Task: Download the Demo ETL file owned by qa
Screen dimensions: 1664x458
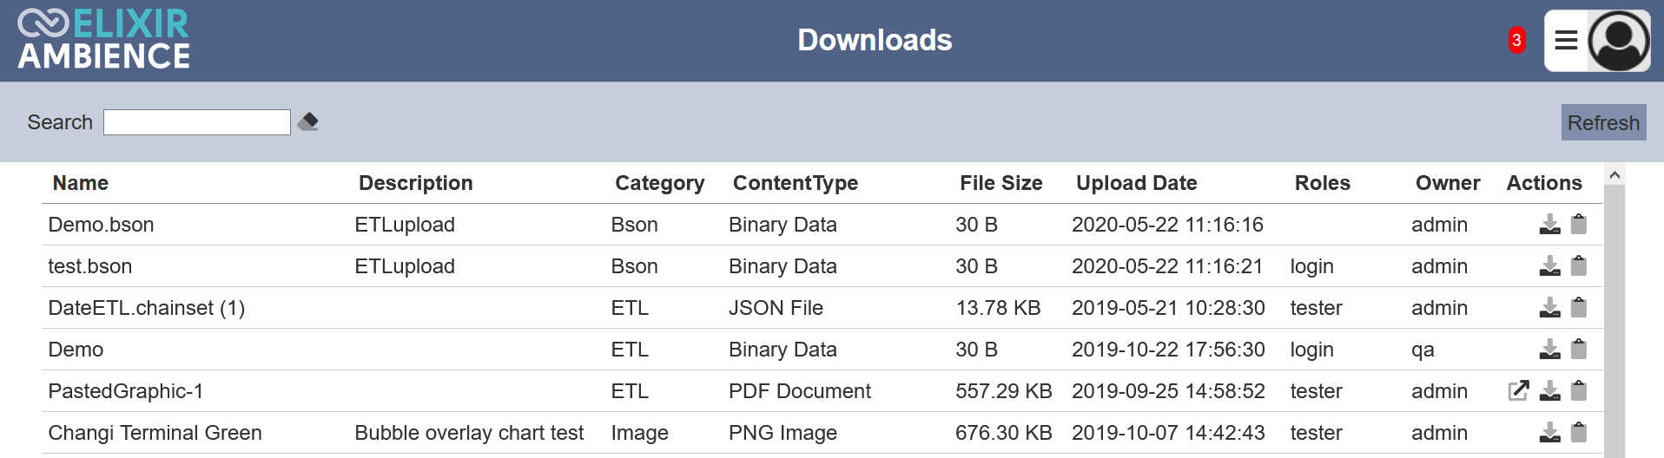Action: [1549, 350]
